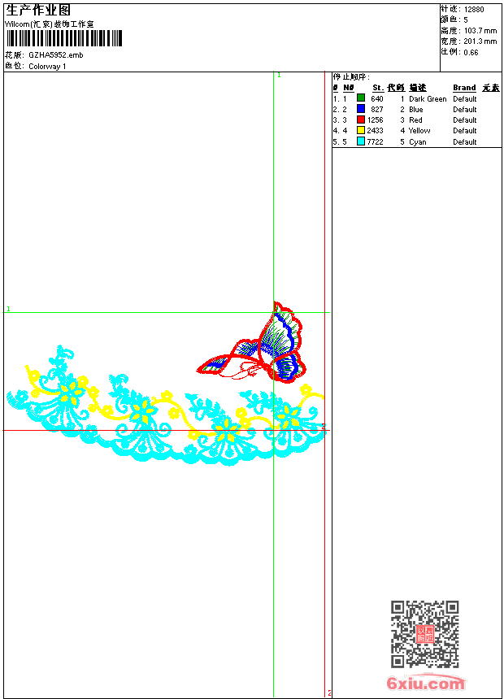Click the Brand column header

pyautogui.click(x=464, y=88)
